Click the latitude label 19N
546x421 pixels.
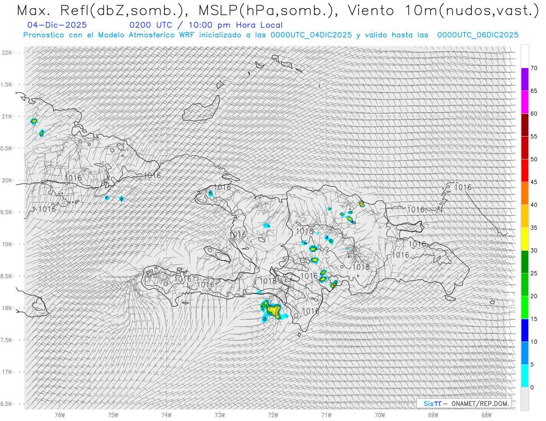click(7, 244)
